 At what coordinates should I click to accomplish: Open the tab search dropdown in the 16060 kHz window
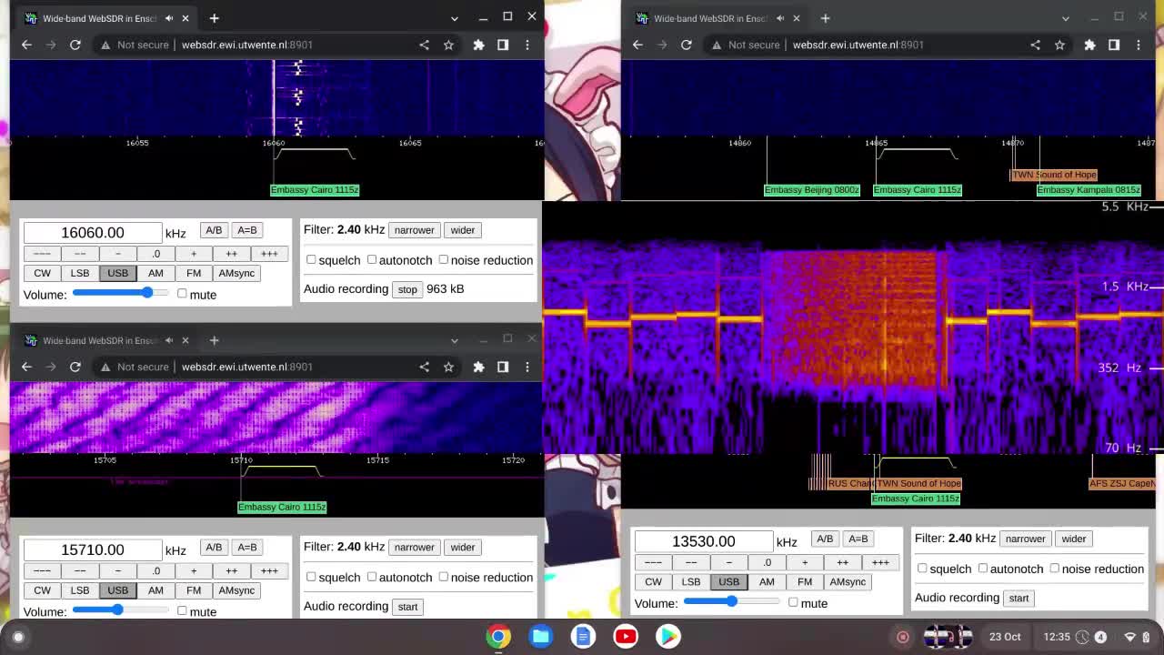click(455, 18)
